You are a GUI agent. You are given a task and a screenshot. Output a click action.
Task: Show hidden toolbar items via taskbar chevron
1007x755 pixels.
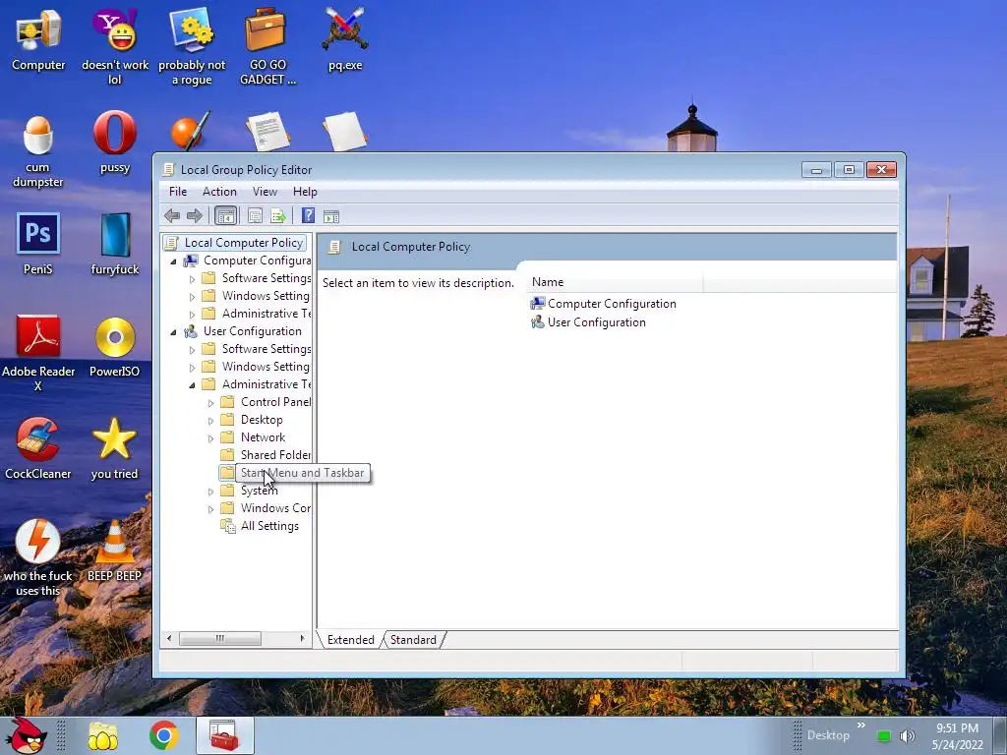click(861, 726)
